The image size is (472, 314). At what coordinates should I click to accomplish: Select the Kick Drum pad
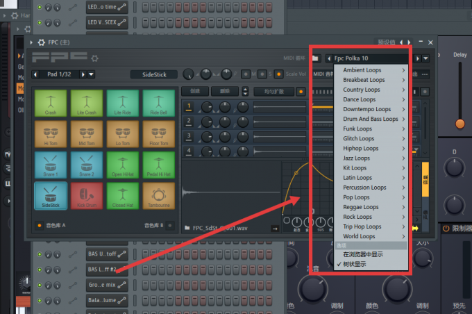pyautogui.click(x=87, y=196)
